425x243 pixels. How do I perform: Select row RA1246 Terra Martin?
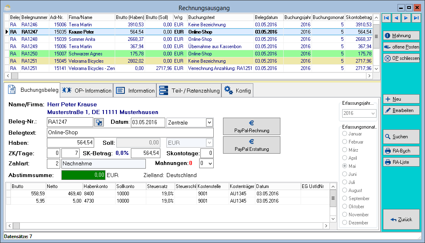point(188,25)
